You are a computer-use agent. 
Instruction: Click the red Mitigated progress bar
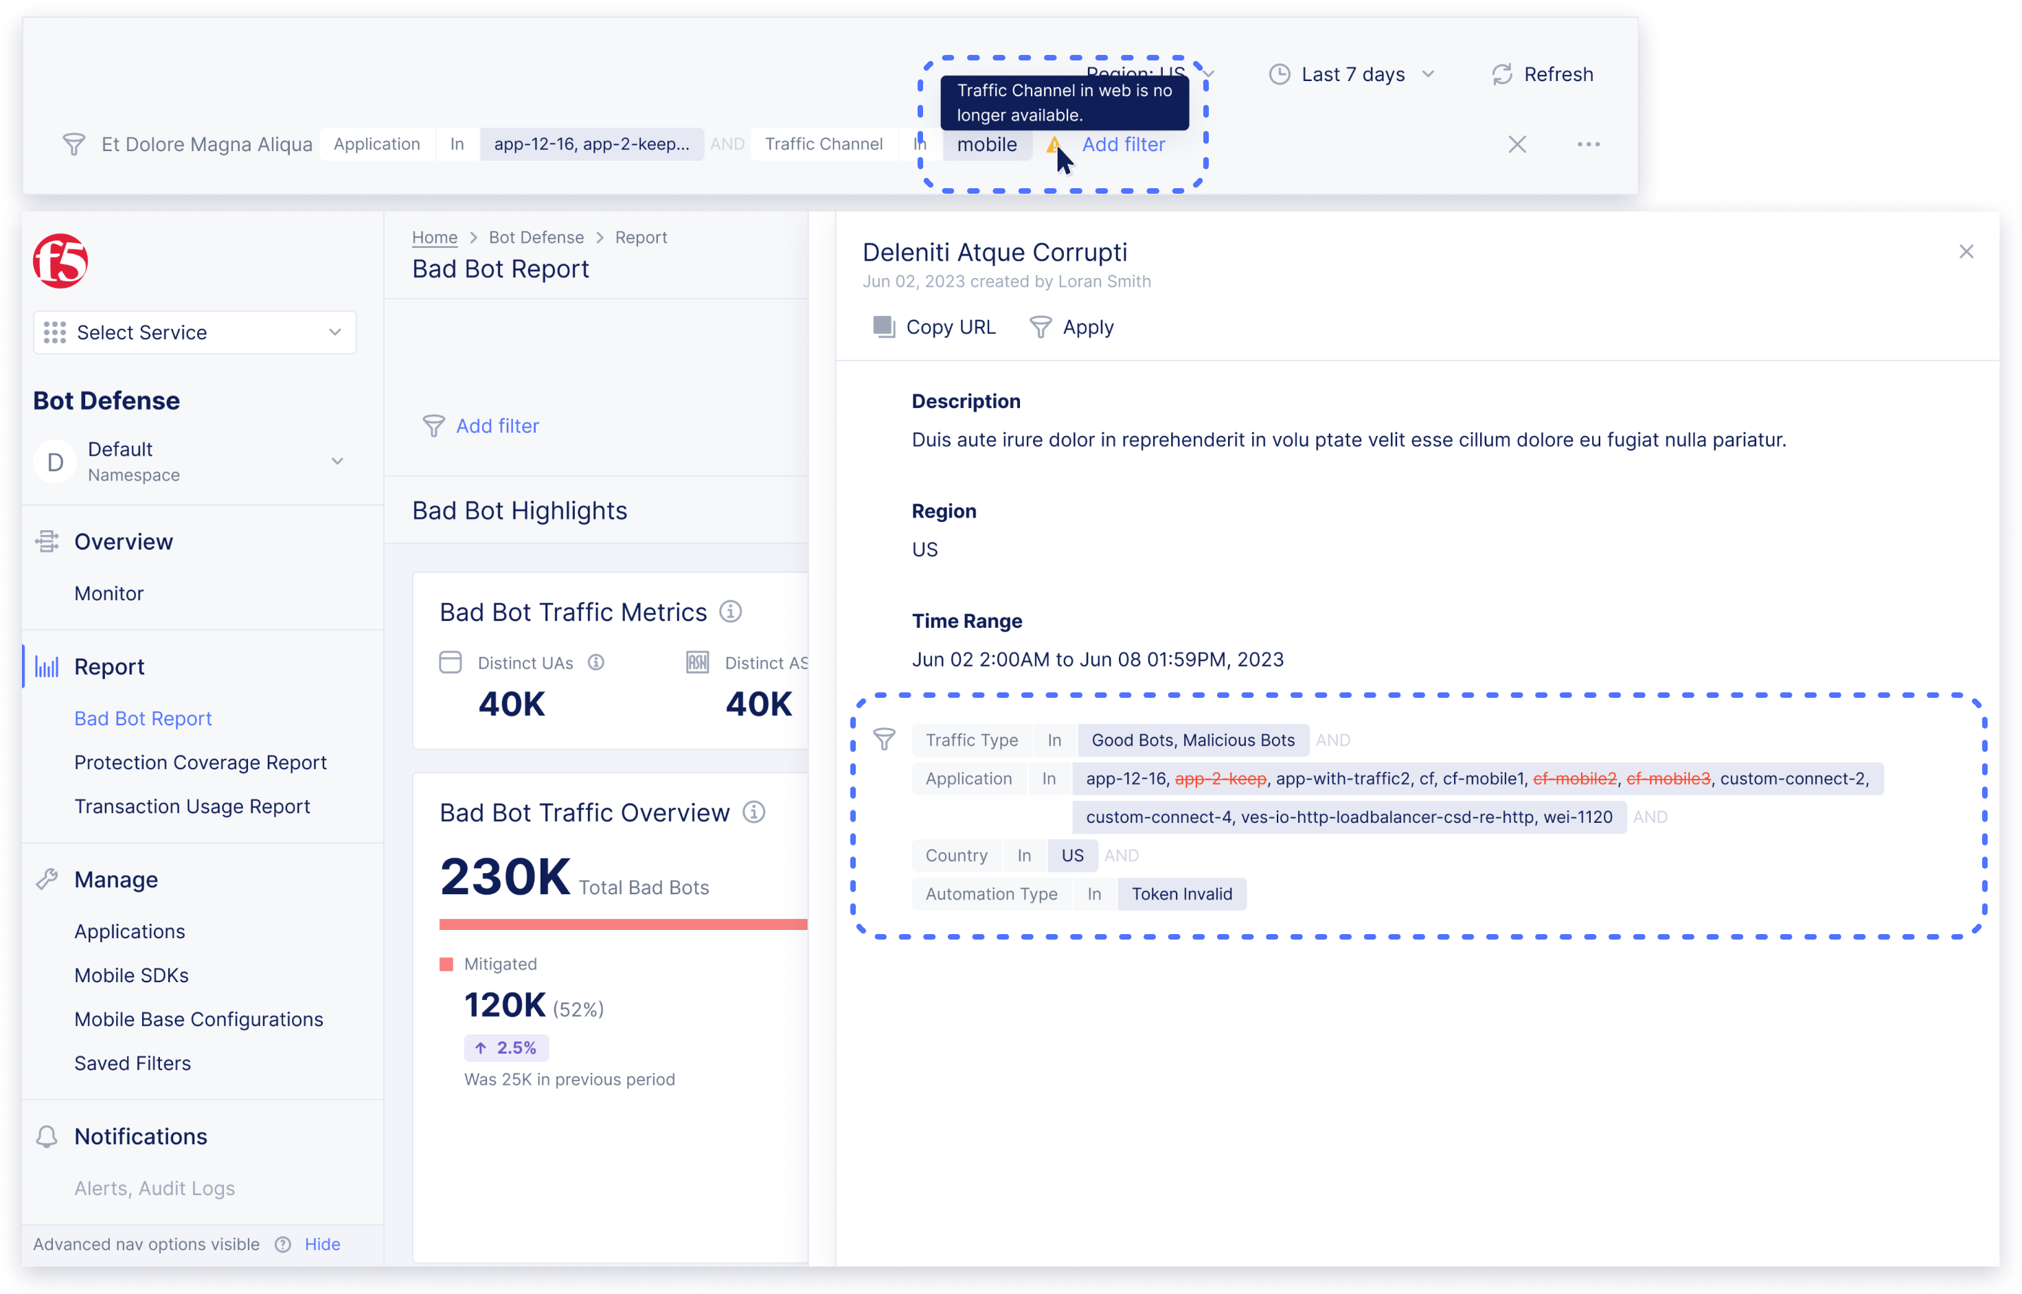tap(624, 924)
